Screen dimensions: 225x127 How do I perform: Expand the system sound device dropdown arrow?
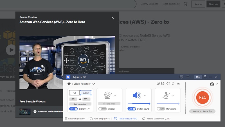tap(145, 95)
